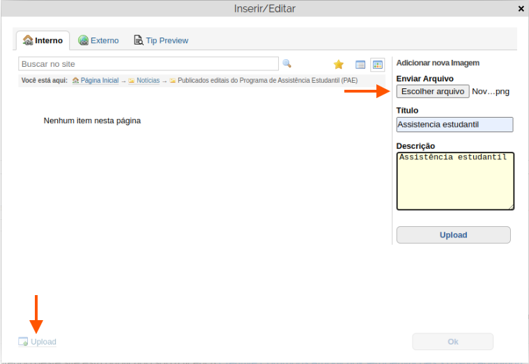Open the Tip Preview tab

(161, 40)
